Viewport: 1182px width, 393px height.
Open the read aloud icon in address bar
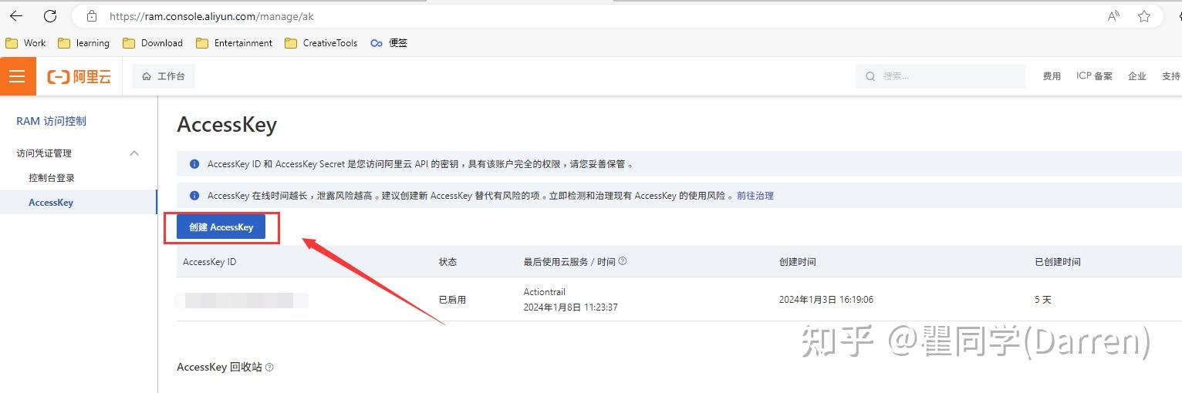pyautogui.click(x=1113, y=16)
